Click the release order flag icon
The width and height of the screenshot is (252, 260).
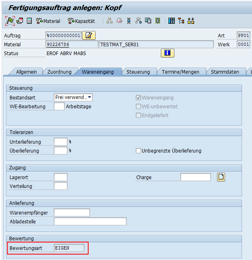click(10, 21)
